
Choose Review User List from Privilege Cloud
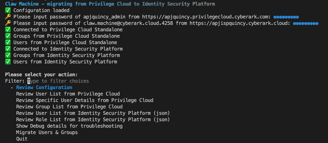pyautogui.click(x=68, y=94)
